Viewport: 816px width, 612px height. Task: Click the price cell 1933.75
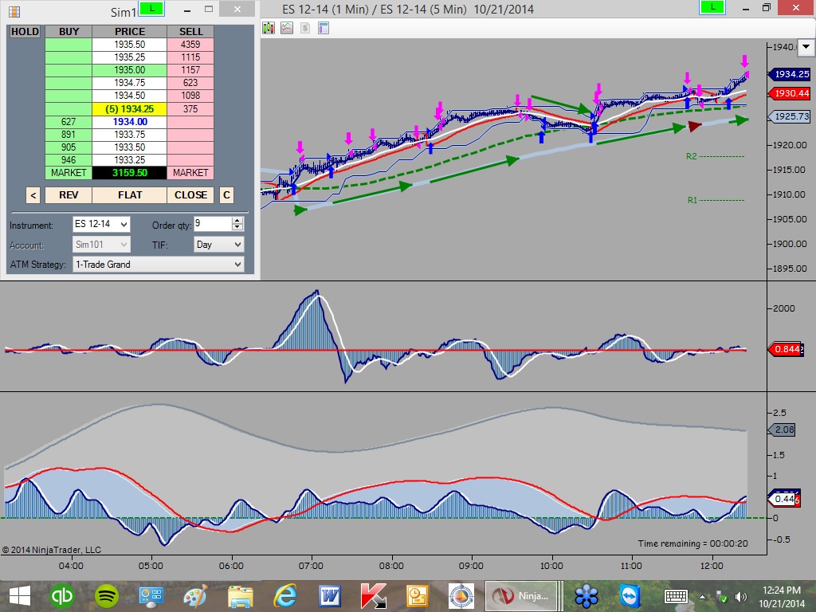tap(130, 134)
